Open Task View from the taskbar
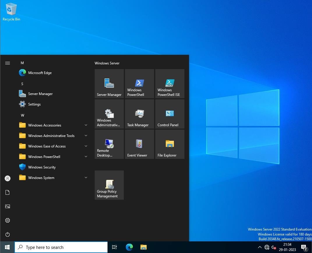The height and width of the screenshot is (253, 312). pos(114,247)
